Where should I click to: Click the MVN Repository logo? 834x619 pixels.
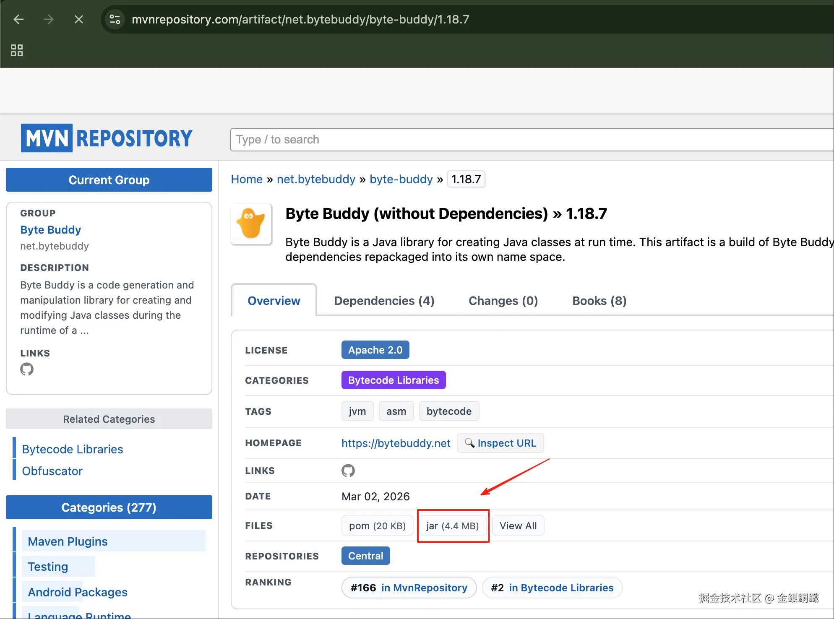pos(107,138)
